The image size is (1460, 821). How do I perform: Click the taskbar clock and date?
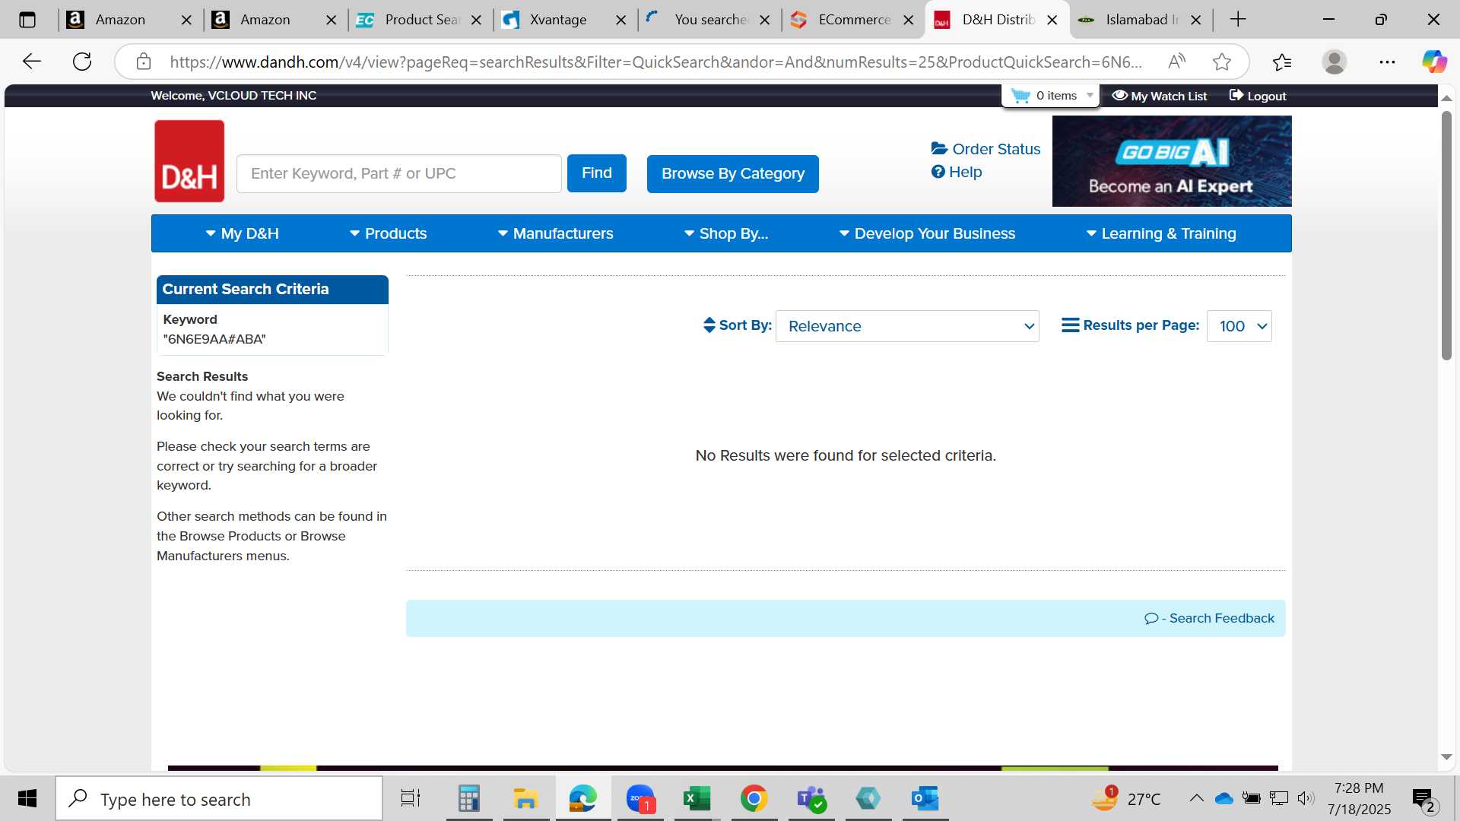click(x=1359, y=799)
